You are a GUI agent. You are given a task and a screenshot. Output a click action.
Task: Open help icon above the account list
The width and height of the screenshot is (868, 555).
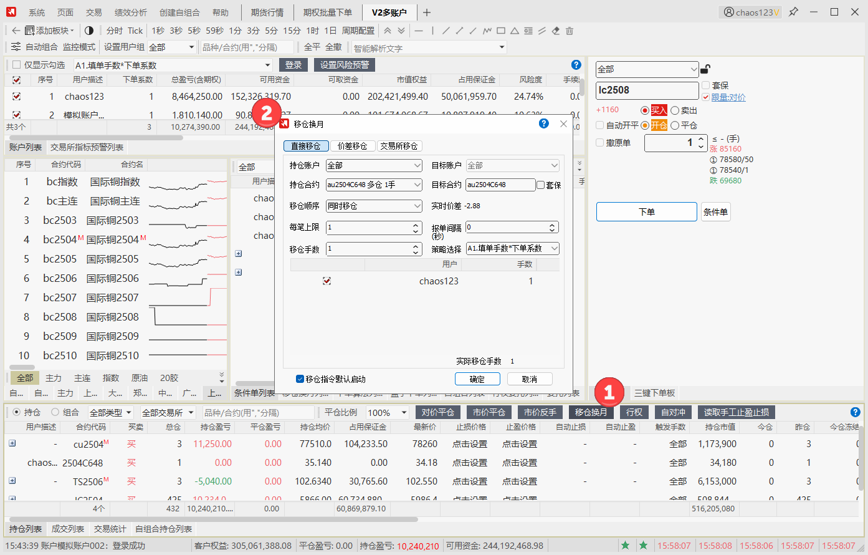576,65
